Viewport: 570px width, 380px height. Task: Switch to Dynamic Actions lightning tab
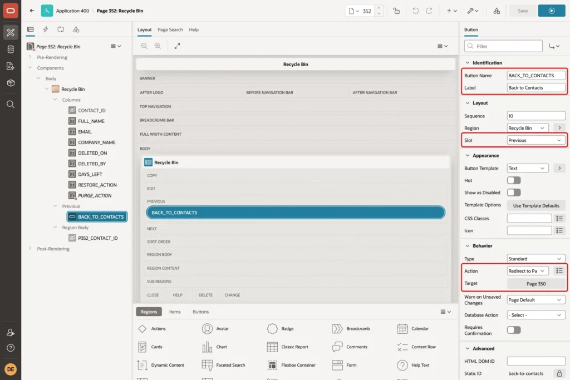click(x=46, y=29)
